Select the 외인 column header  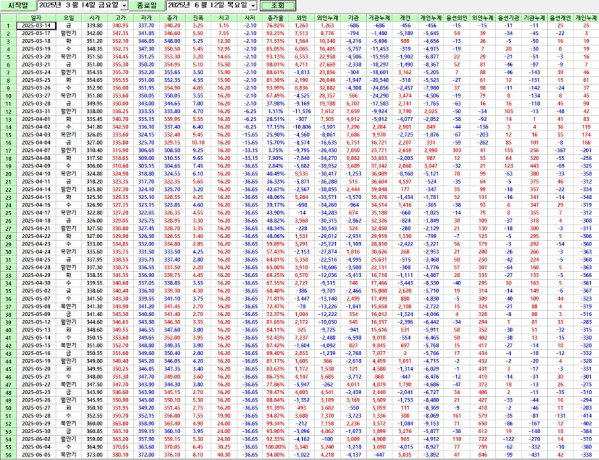(x=302, y=18)
